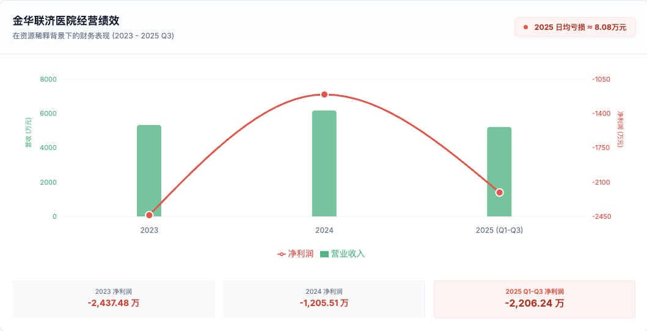Click the 2025 日均亏损 badge
Screen dimensions: 647x331
(575, 27)
